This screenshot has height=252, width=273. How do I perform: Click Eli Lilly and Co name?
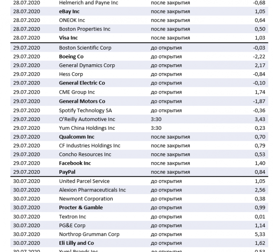click(76, 243)
